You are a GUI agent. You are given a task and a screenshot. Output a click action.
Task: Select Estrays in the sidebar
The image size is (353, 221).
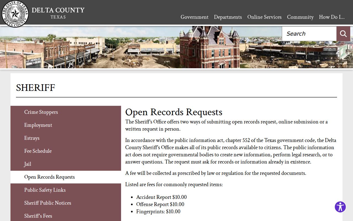click(66, 138)
